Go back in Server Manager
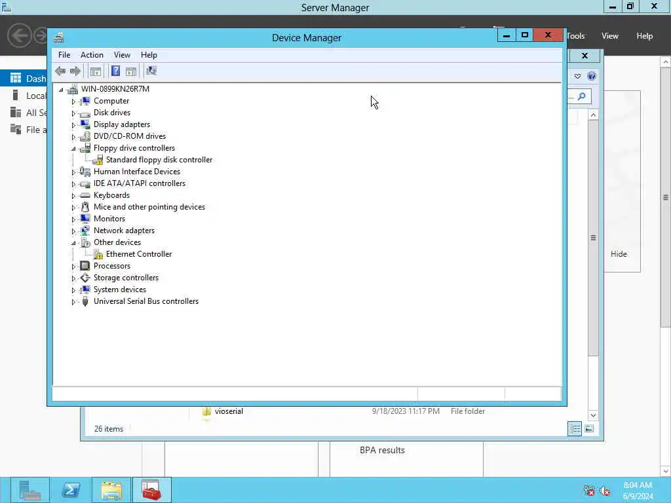The height and width of the screenshot is (503, 671). [19, 35]
